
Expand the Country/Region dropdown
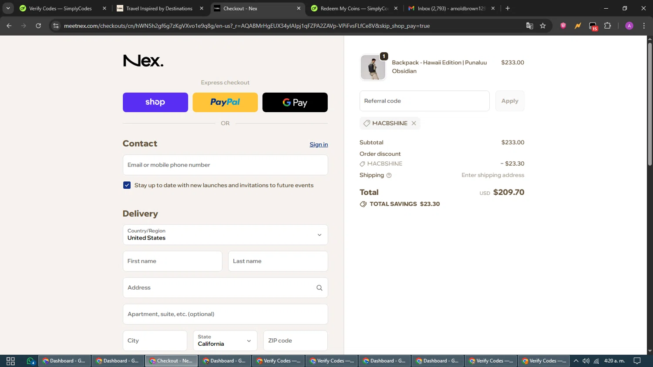225,235
